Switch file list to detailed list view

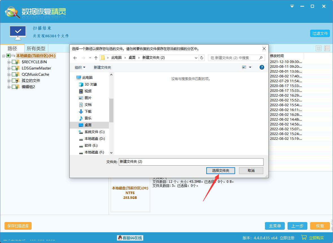tap(327, 48)
